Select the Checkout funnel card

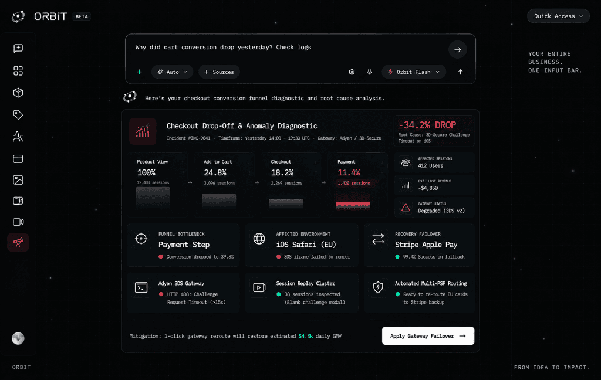click(x=291, y=185)
